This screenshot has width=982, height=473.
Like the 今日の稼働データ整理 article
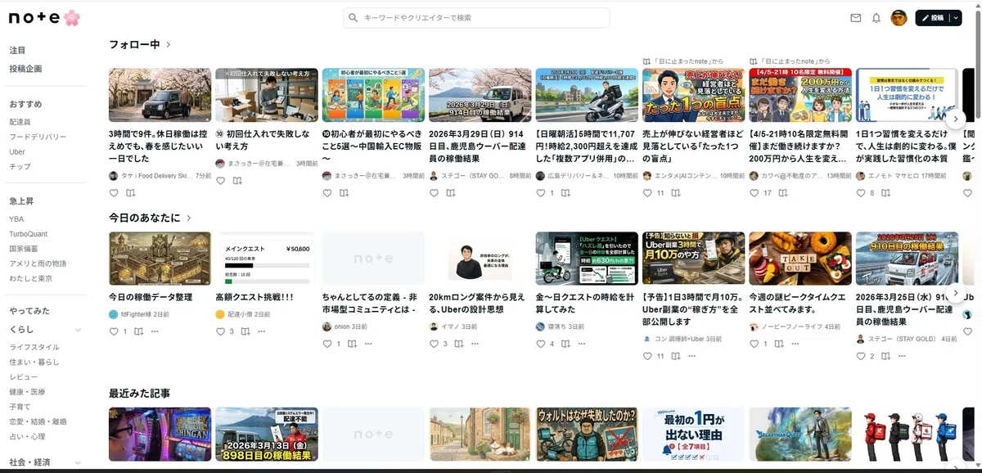114,331
